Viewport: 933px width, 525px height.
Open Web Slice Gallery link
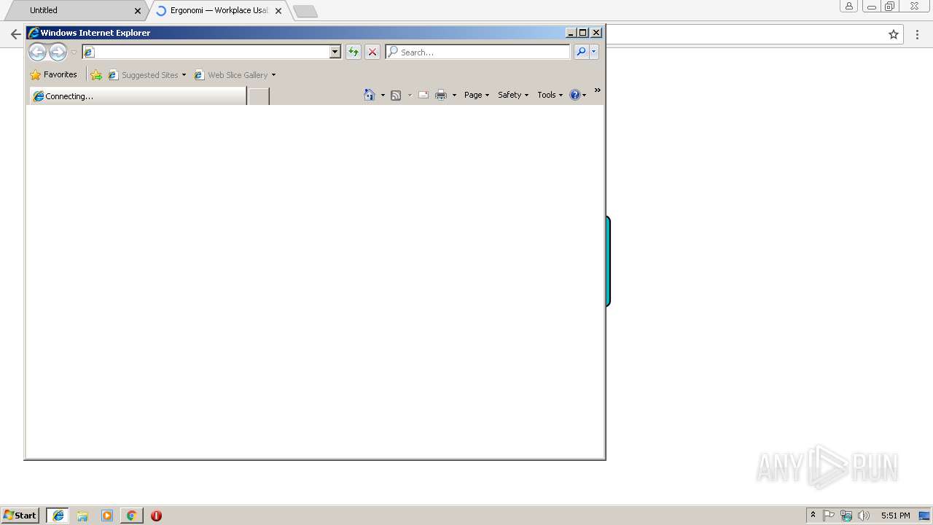click(x=235, y=74)
